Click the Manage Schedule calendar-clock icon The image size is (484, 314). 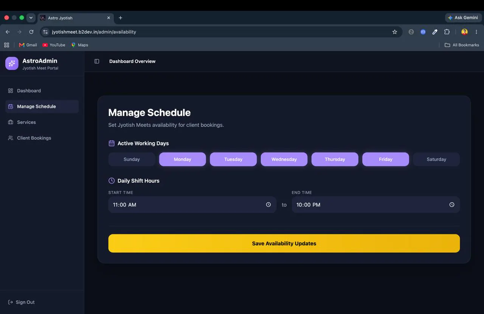tap(11, 106)
